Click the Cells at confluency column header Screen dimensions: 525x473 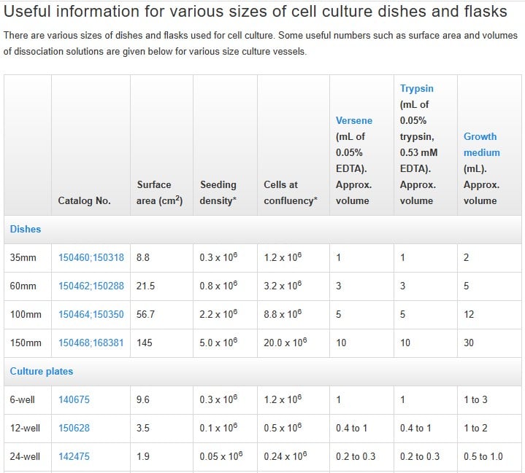tap(291, 192)
